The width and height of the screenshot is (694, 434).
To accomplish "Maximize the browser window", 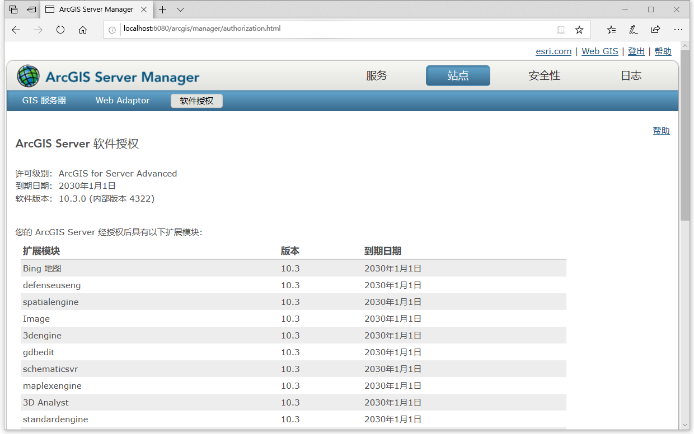I will [x=651, y=9].
